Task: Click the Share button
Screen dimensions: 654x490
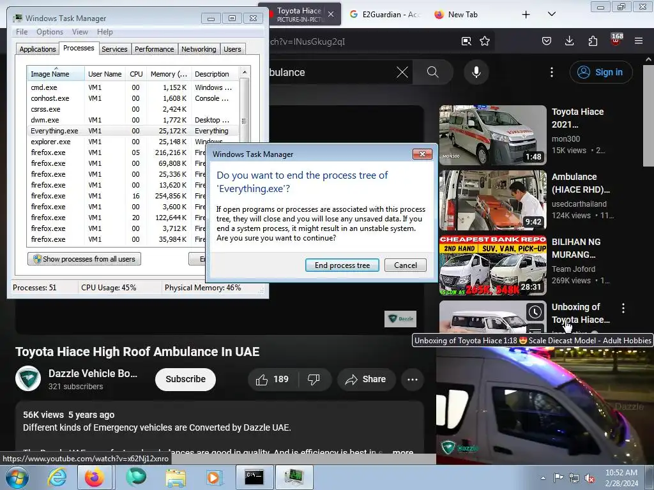Action: [x=366, y=379]
